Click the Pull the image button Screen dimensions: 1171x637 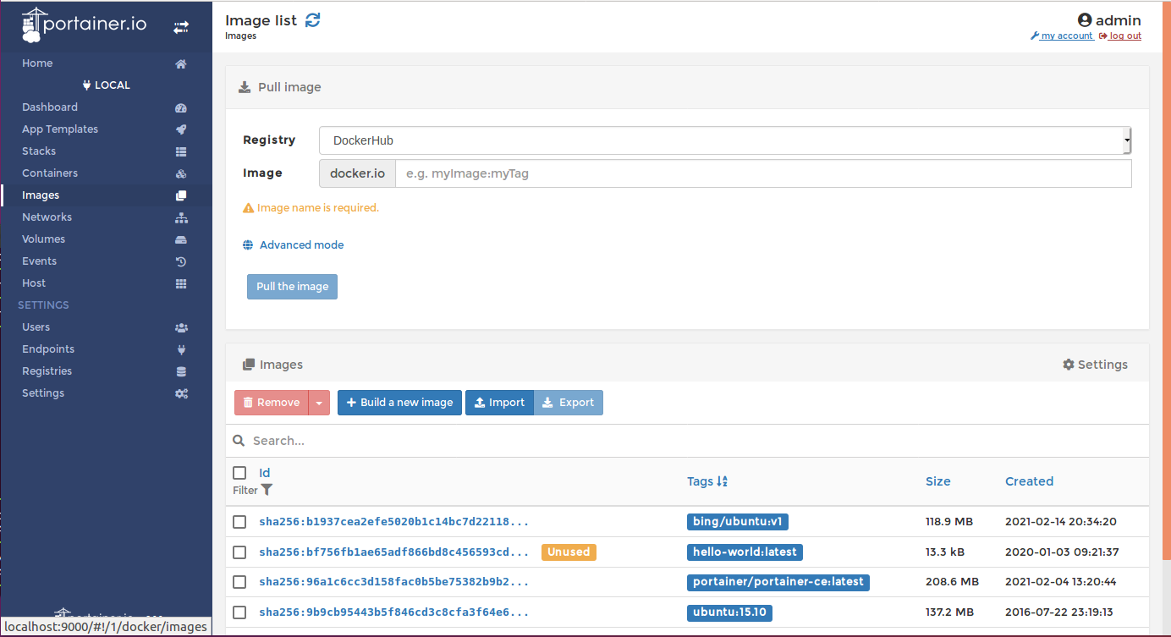(x=292, y=286)
